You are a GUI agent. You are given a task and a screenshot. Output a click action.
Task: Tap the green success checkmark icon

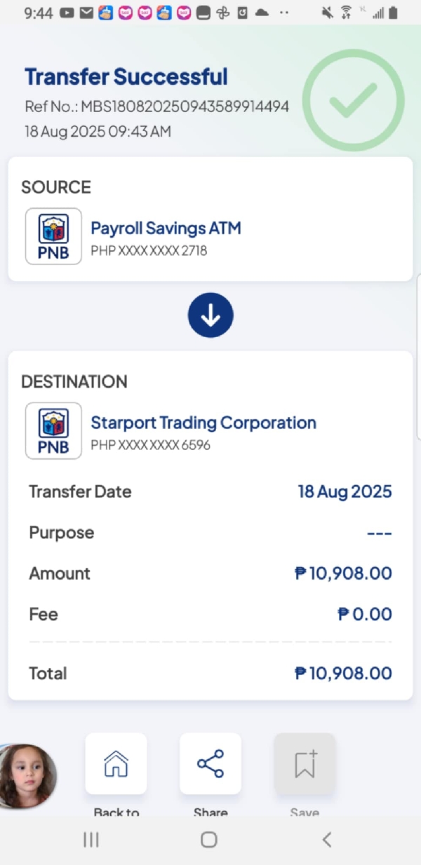click(354, 101)
